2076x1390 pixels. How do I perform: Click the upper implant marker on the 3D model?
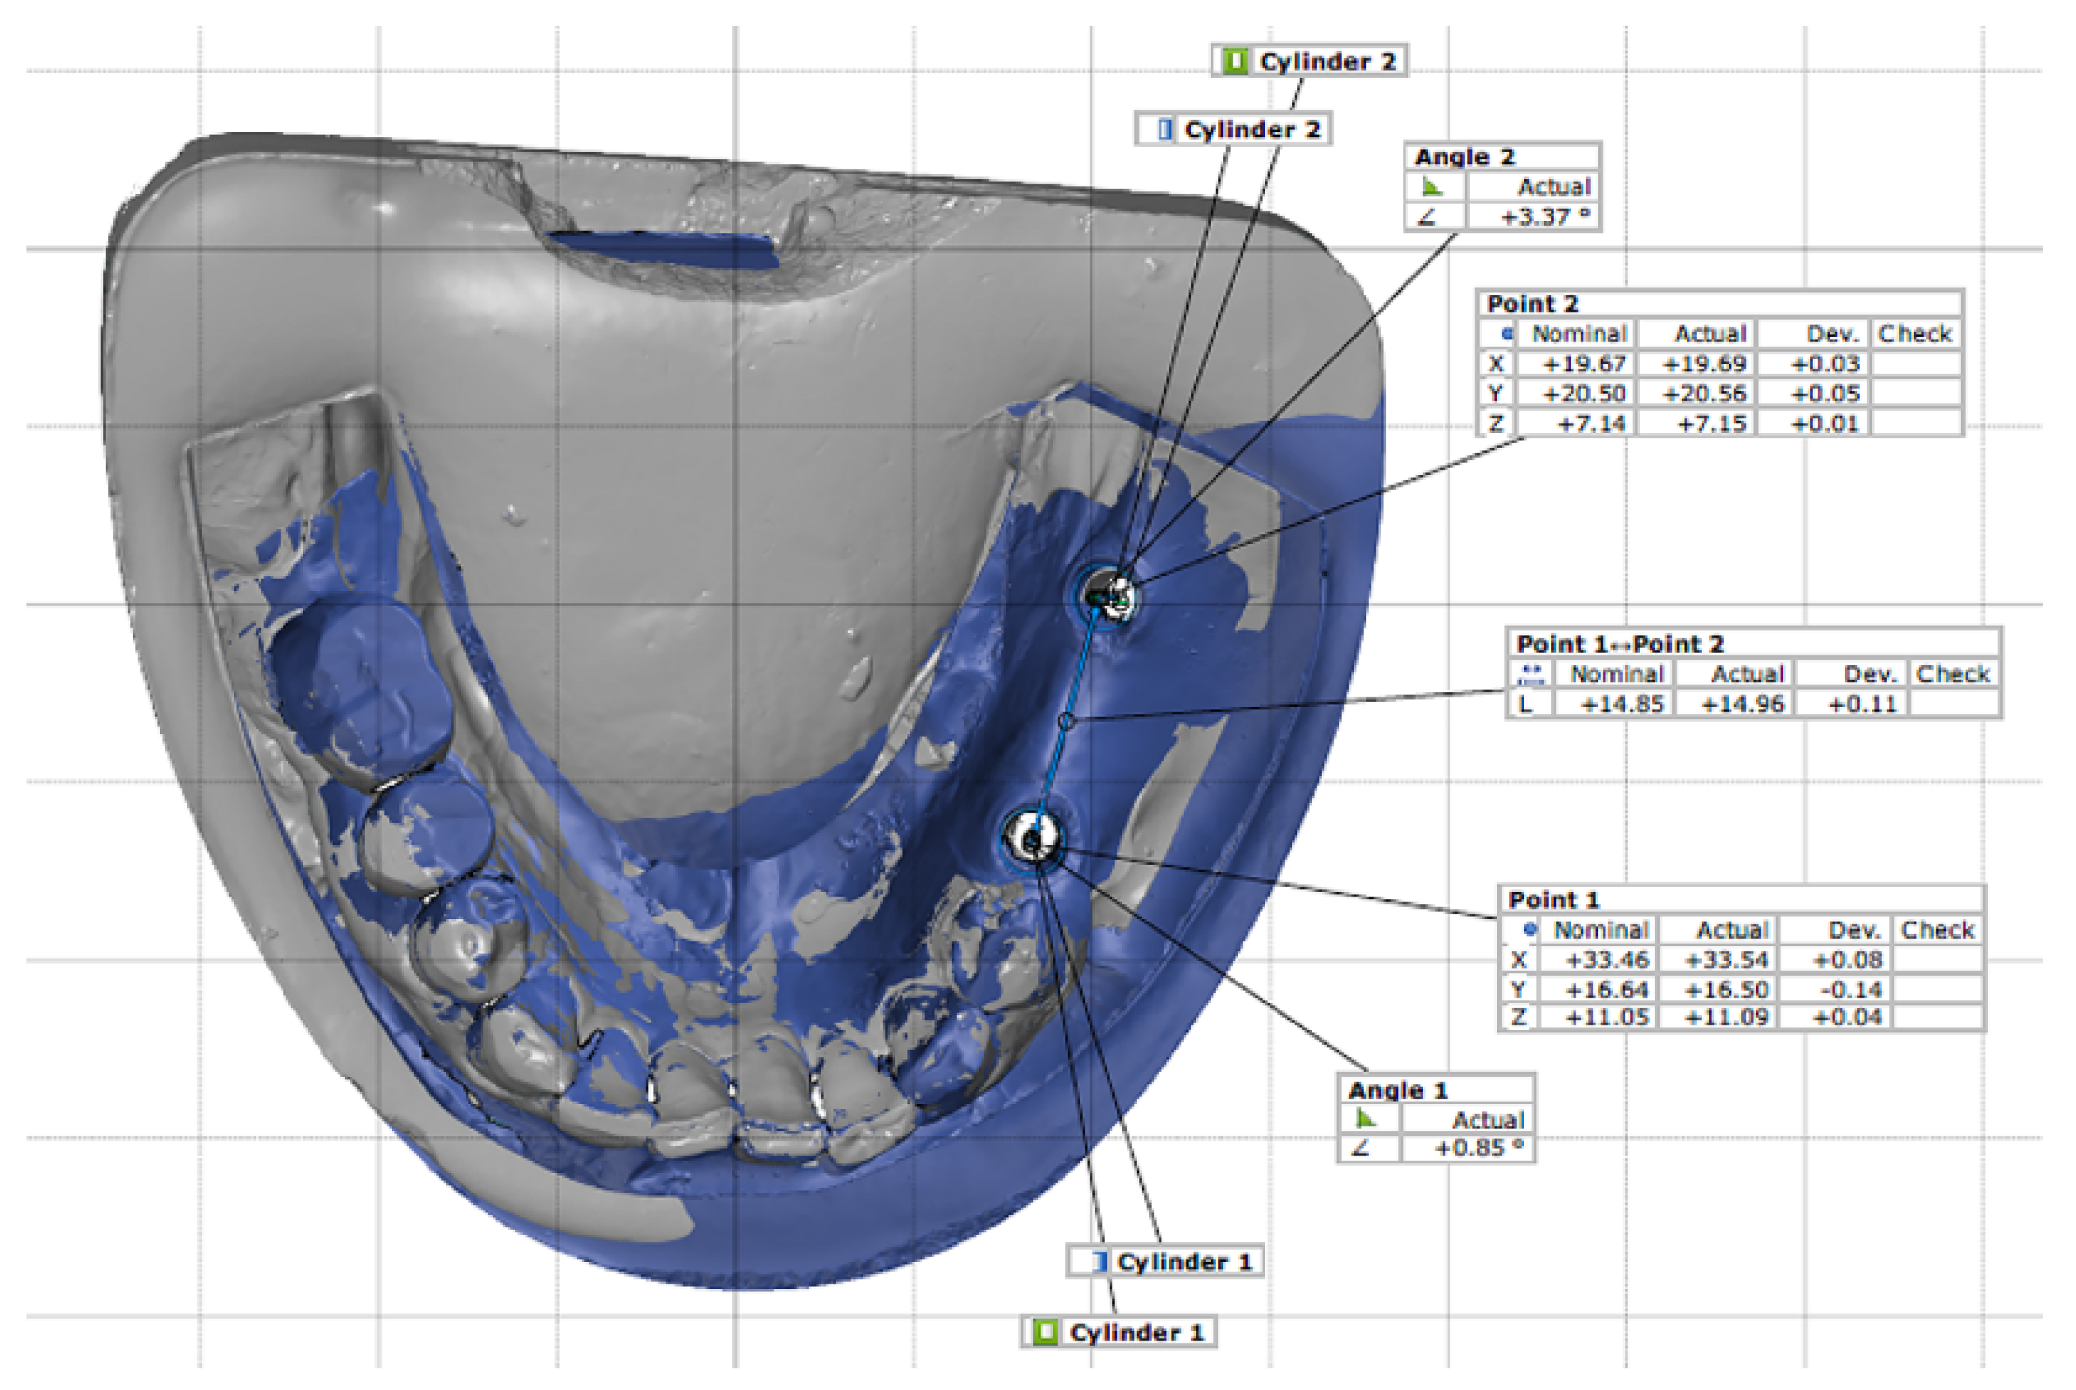(1108, 595)
